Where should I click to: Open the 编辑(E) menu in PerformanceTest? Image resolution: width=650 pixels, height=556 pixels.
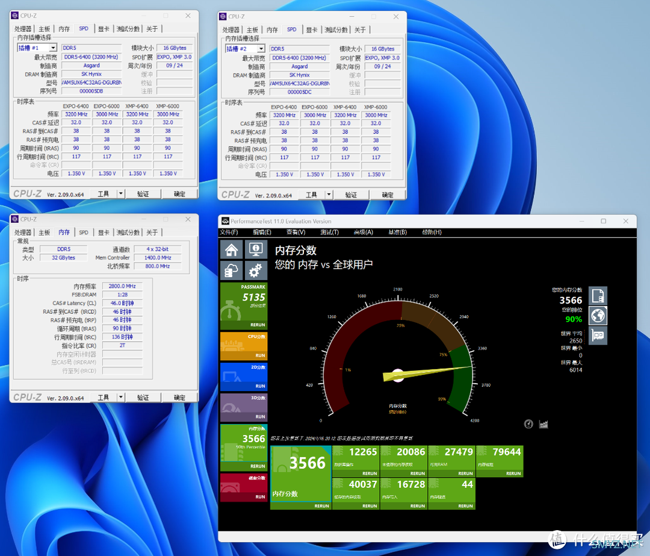(262, 232)
